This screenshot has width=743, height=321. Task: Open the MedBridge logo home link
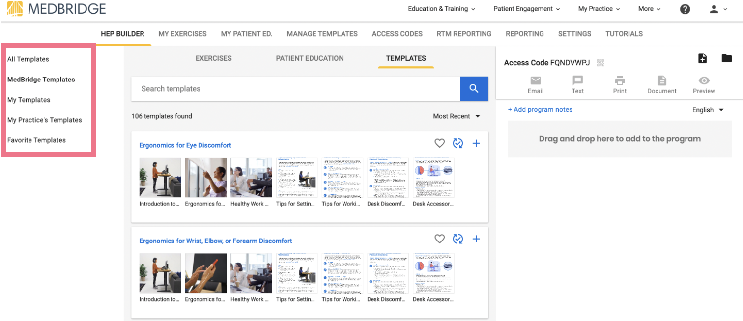coord(57,9)
